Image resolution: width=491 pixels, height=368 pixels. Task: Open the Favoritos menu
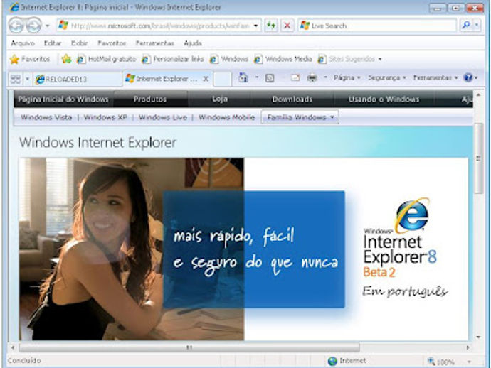coord(112,43)
